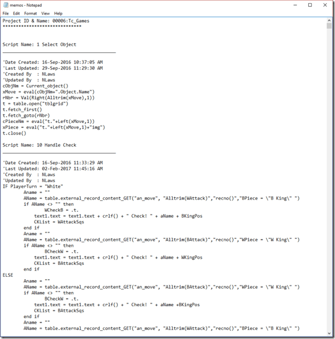Click the 'cObjNm = Current_object()' line
The image size is (335, 339).
(x=35, y=86)
